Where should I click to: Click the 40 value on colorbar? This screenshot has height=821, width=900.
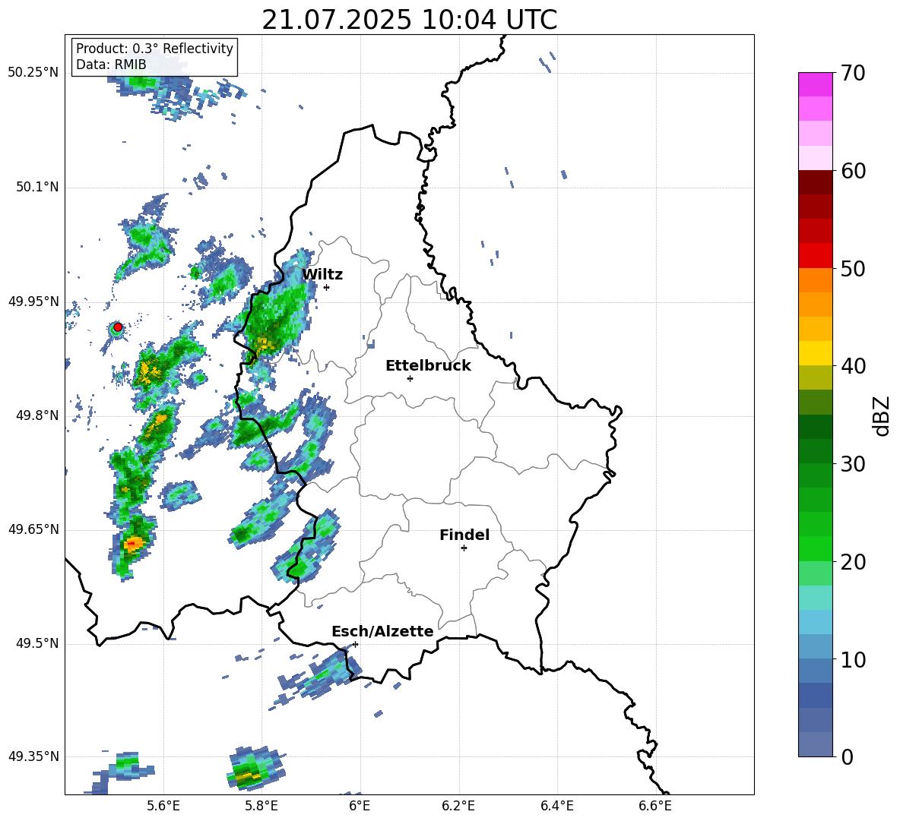(x=853, y=366)
